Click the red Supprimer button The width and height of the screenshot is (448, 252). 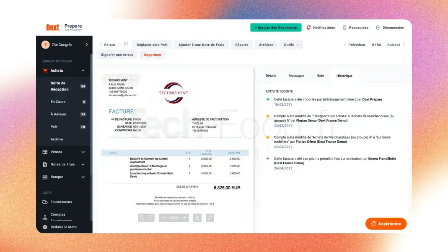click(153, 55)
